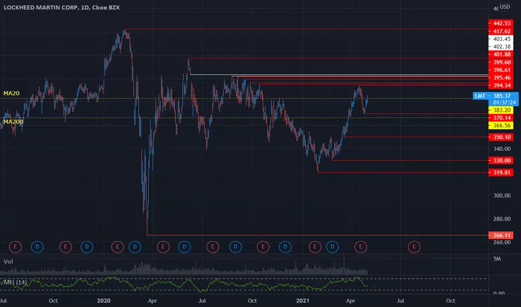Click the current price 385.37 label
The width and height of the screenshot is (521, 307).
tap(503, 96)
